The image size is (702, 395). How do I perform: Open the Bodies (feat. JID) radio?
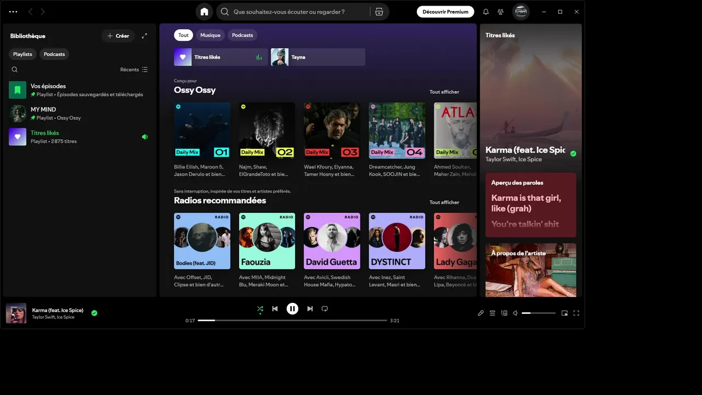(x=202, y=251)
